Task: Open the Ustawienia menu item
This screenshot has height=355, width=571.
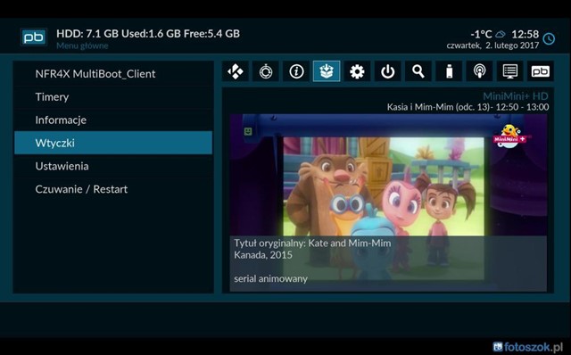Action: (113, 166)
